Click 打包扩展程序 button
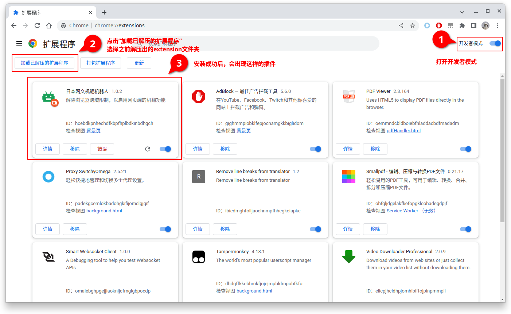The height and width of the screenshot is (314, 511). tap(101, 63)
